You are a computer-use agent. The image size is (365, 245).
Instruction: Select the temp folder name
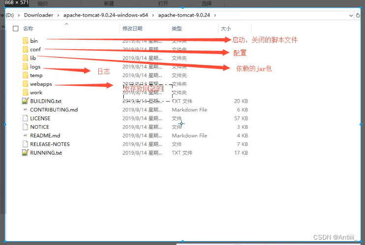(x=36, y=76)
